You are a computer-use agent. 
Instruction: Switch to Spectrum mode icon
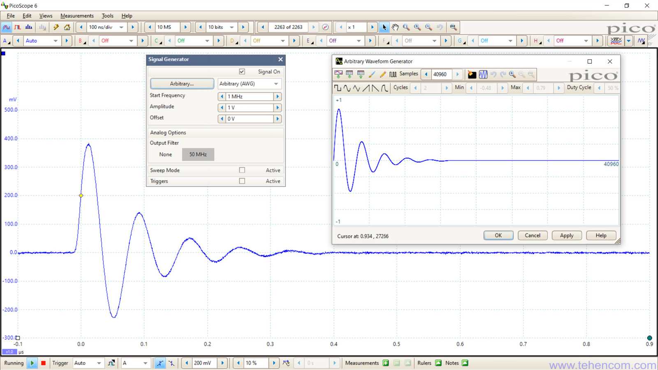[29, 27]
